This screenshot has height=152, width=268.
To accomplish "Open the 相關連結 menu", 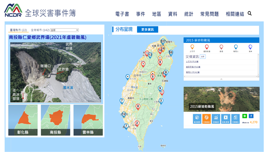I will pyautogui.click(x=235, y=14).
